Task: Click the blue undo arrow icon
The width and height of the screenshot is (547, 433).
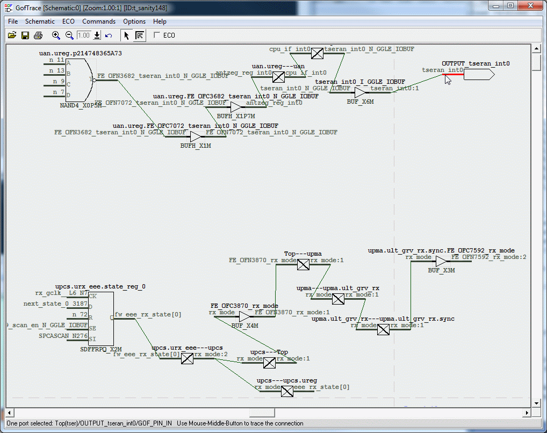Action: point(109,35)
